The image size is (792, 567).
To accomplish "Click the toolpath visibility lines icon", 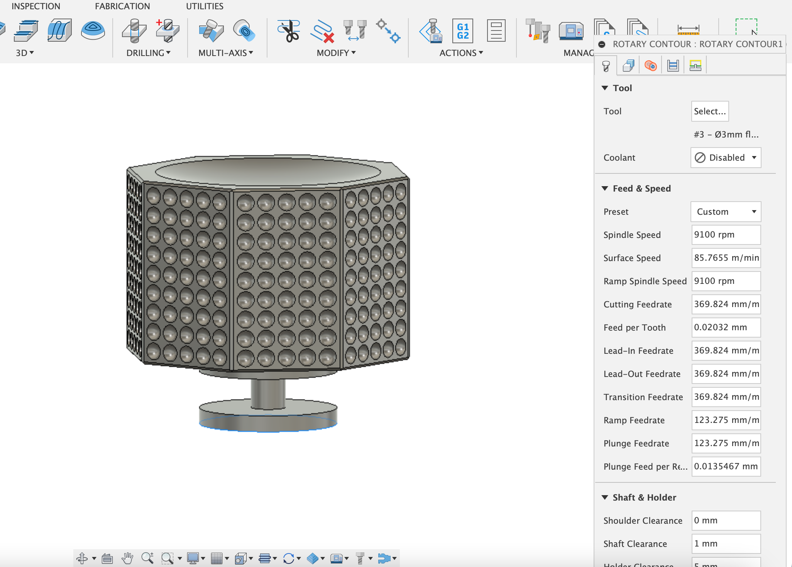I will pos(265,558).
